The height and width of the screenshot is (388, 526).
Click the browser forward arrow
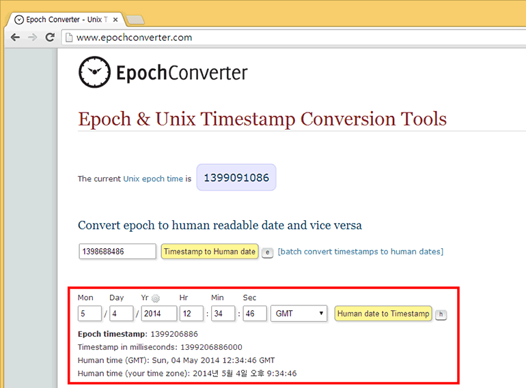tap(32, 38)
